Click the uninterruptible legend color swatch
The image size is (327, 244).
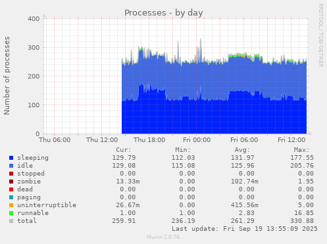(11, 205)
